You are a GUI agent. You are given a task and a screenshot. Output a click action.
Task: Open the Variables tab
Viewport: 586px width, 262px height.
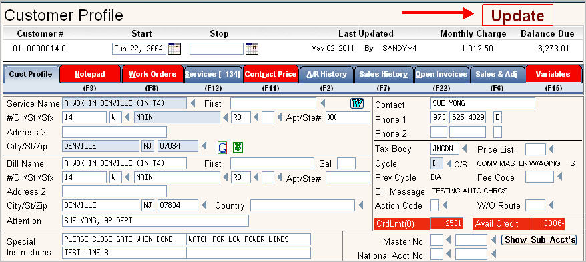553,74
